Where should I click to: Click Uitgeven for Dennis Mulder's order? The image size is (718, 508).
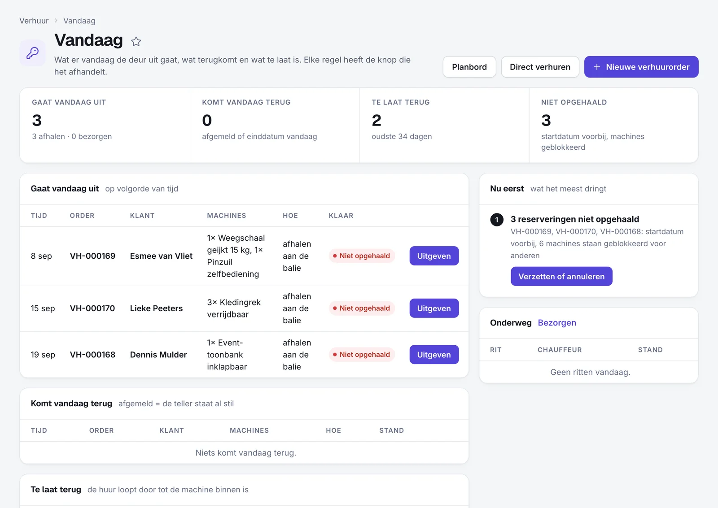click(x=434, y=355)
